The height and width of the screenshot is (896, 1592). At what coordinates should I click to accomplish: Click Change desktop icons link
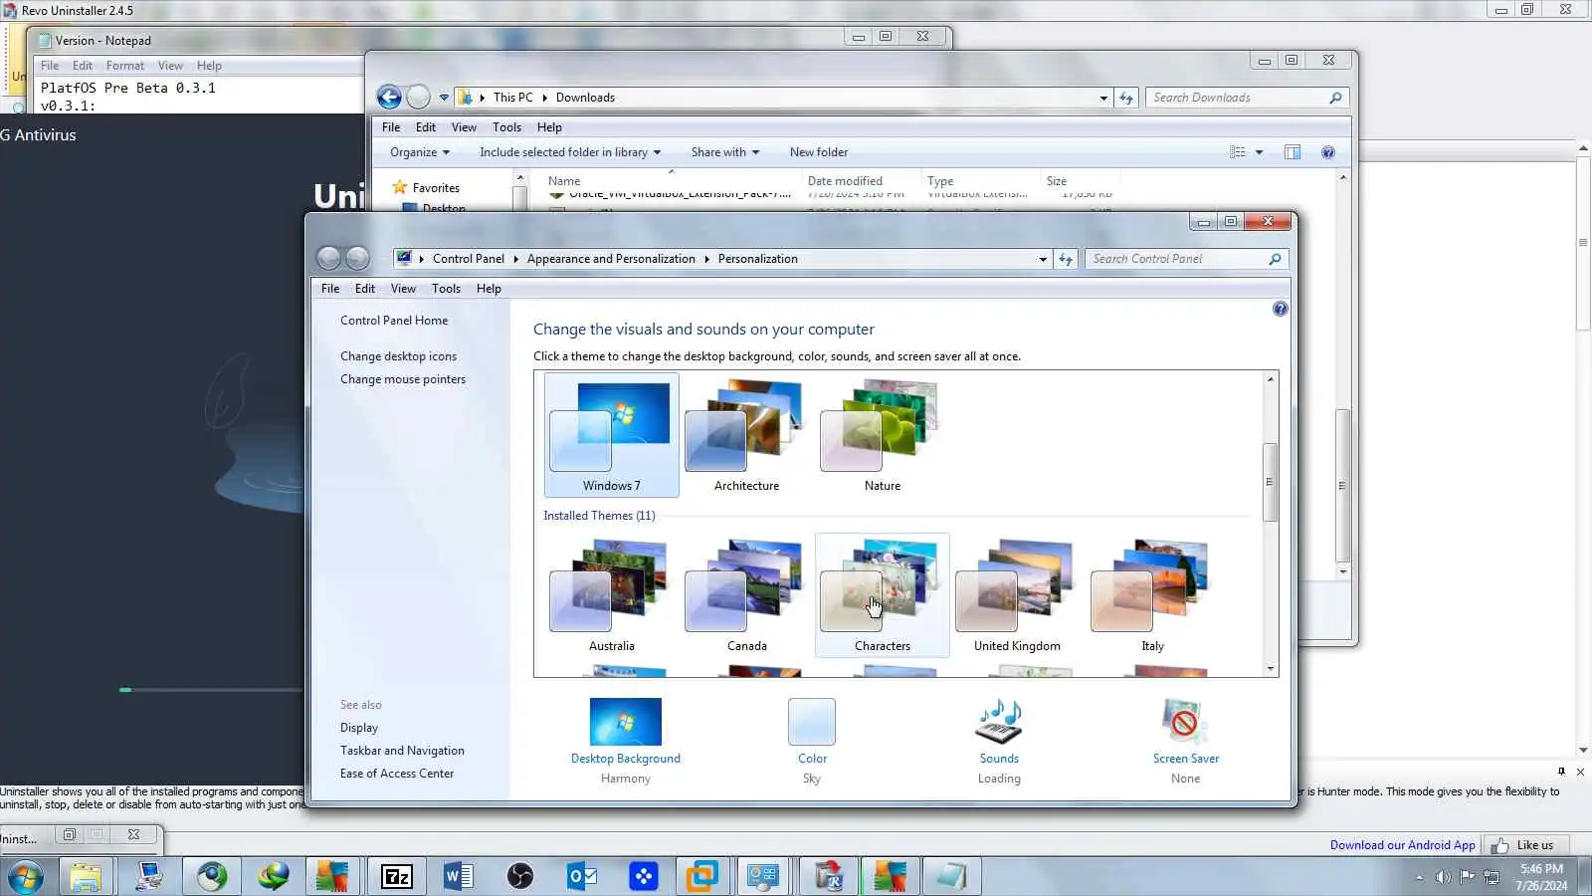click(x=398, y=356)
